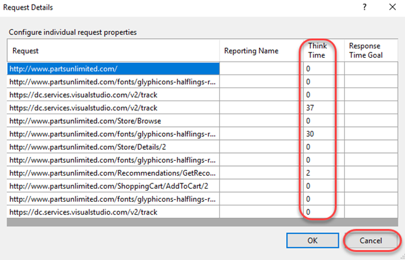Click the Response Time Goal column header
This screenshot has width=405, height=260.
[371, 51]
